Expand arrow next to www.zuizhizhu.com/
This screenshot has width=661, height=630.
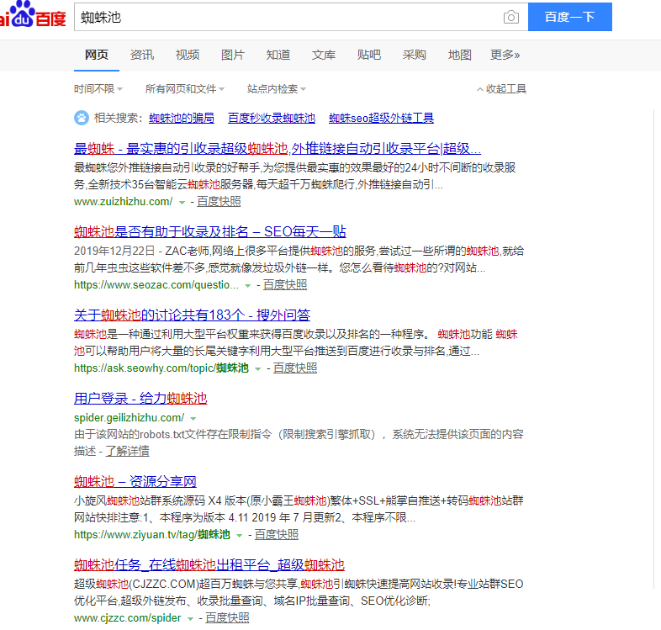[x=182, y=203]
